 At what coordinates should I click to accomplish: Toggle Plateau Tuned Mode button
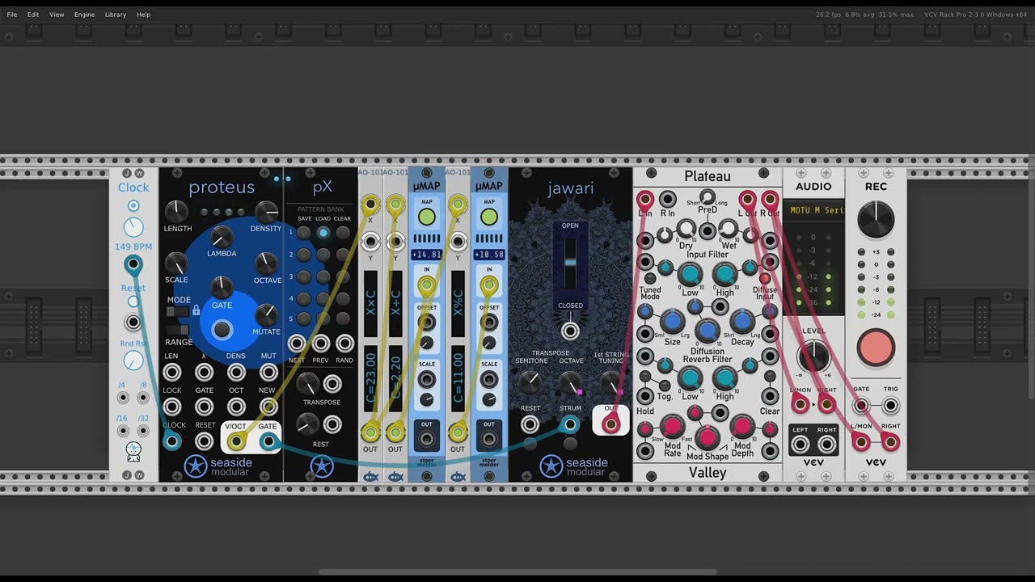[649, 278]
